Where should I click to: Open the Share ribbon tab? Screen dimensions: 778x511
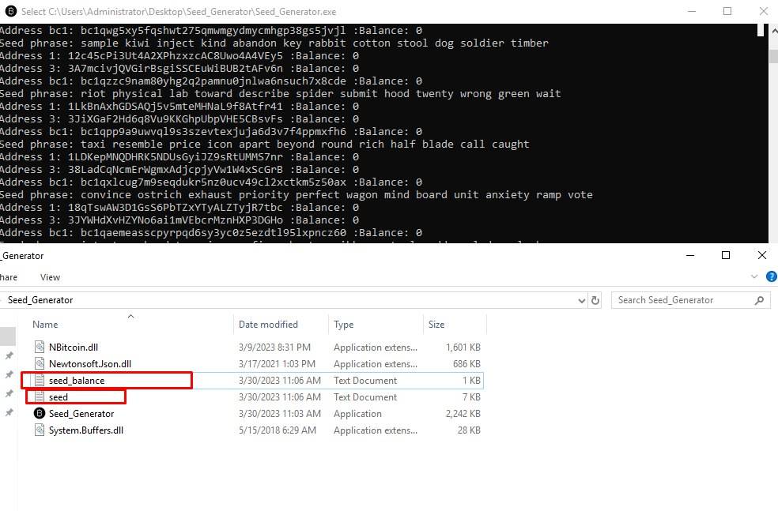[x=9, y=277]
